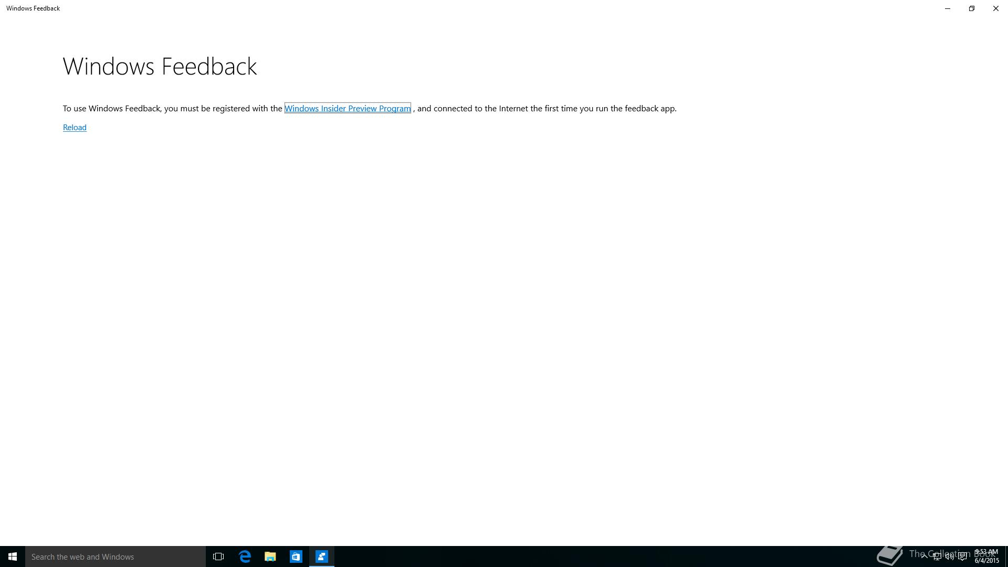Close the Windows Feedback window
This screenshot has height=567, width=1008.
(996, 8)
